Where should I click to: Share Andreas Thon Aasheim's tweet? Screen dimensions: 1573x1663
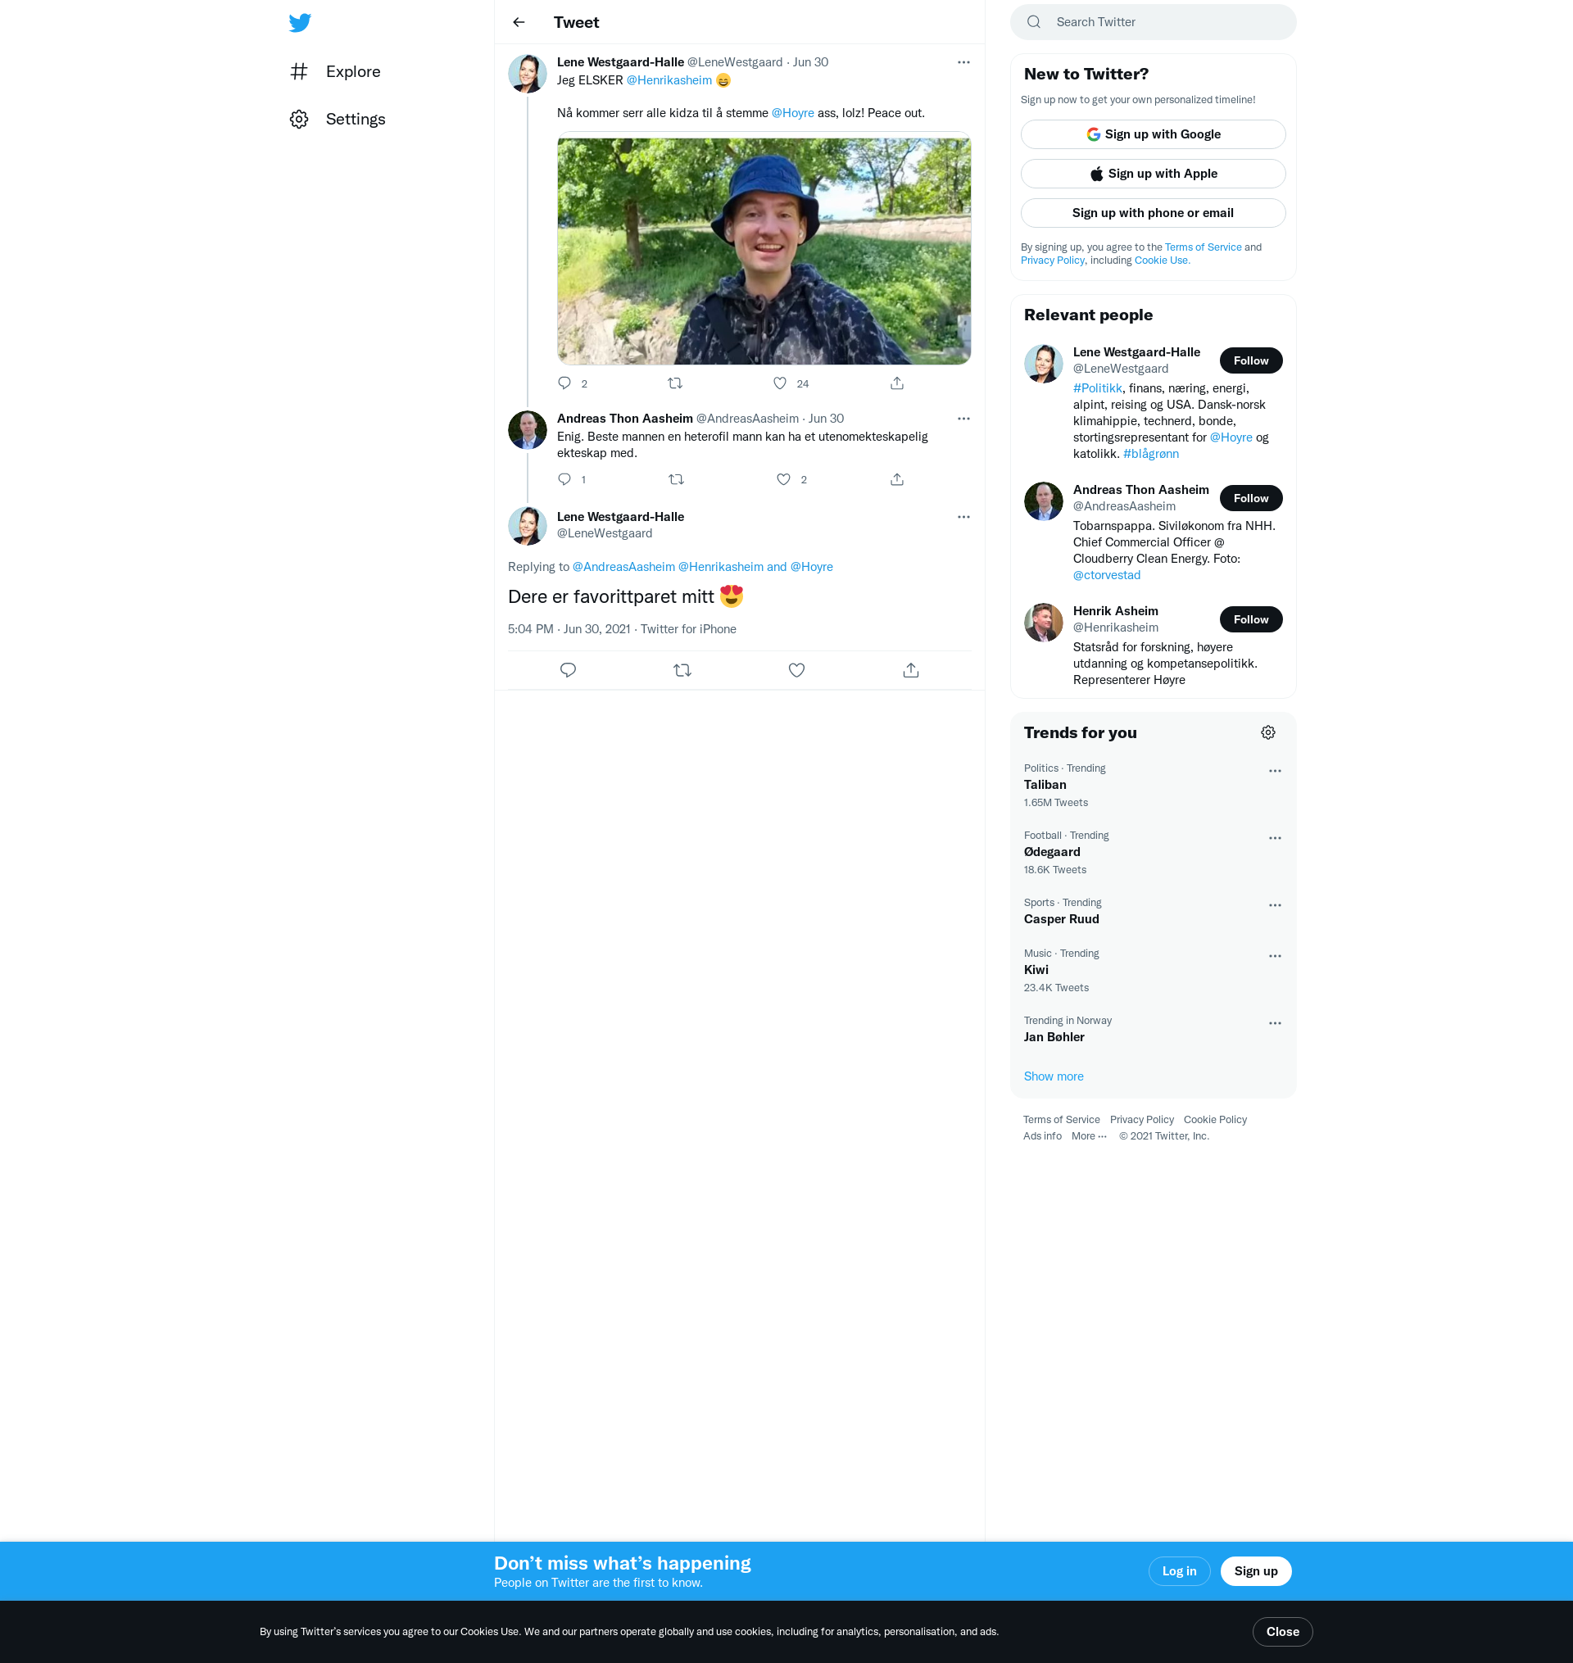(x=897, y=479)
